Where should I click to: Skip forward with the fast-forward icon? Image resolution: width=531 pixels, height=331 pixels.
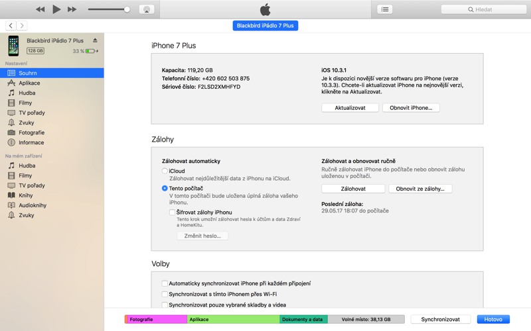(72, 9)
